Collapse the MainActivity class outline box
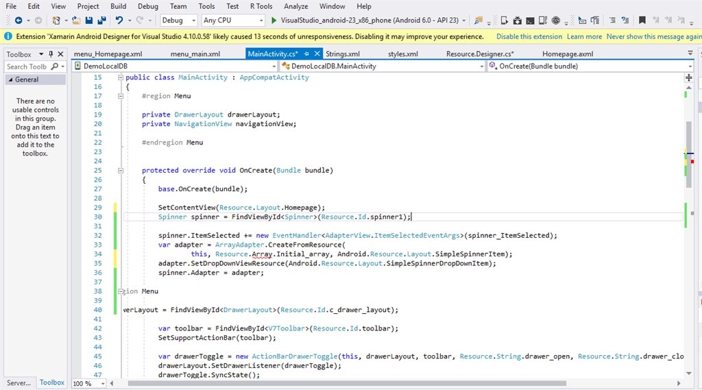This screenshot has height=390, width=702. click(x=121, y=77)
